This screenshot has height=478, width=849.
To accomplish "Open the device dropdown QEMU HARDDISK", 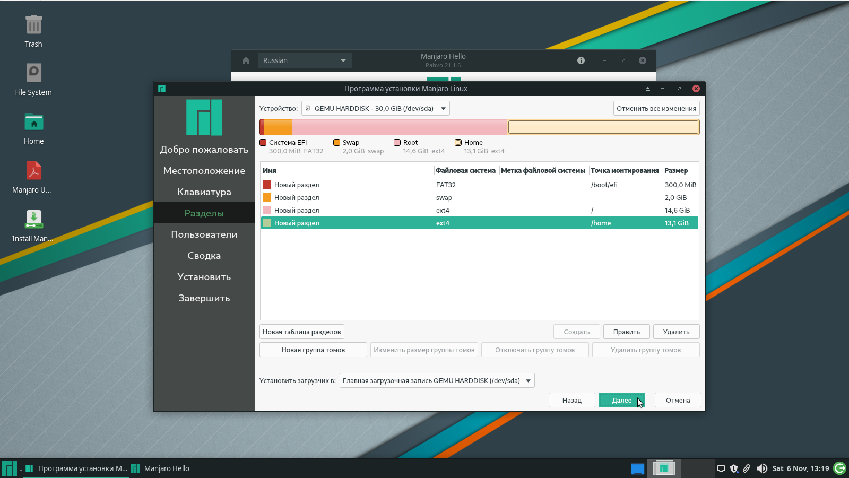I will [375, 108].
